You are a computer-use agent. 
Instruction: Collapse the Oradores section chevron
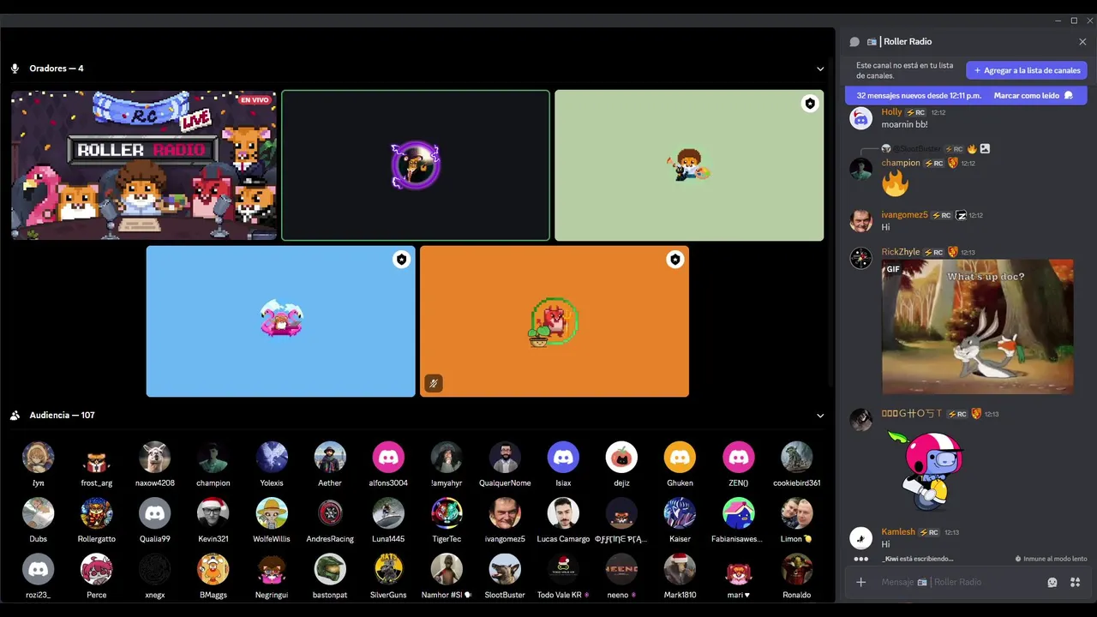(820, 69)
